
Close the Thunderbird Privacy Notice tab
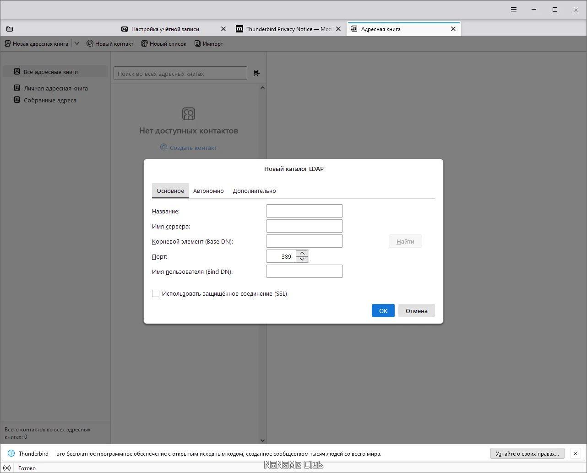click(338, 29)
